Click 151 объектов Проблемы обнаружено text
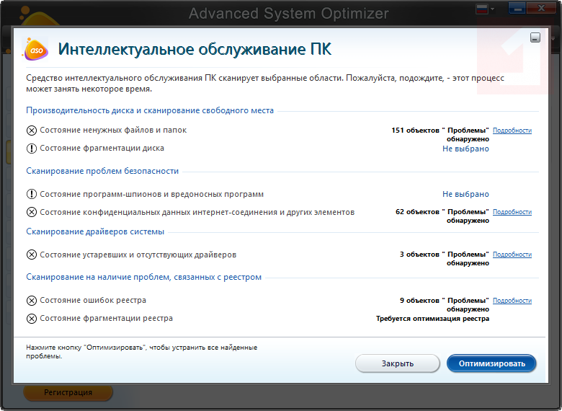The height and width of the screenshot is (411, 562). (x=440, y=135)
